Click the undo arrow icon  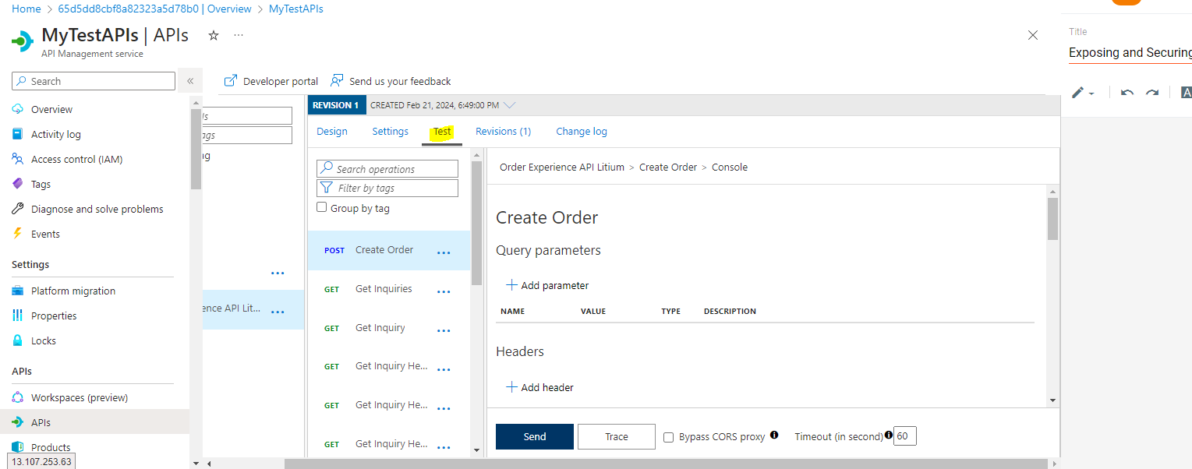(x=1127, y=93)
